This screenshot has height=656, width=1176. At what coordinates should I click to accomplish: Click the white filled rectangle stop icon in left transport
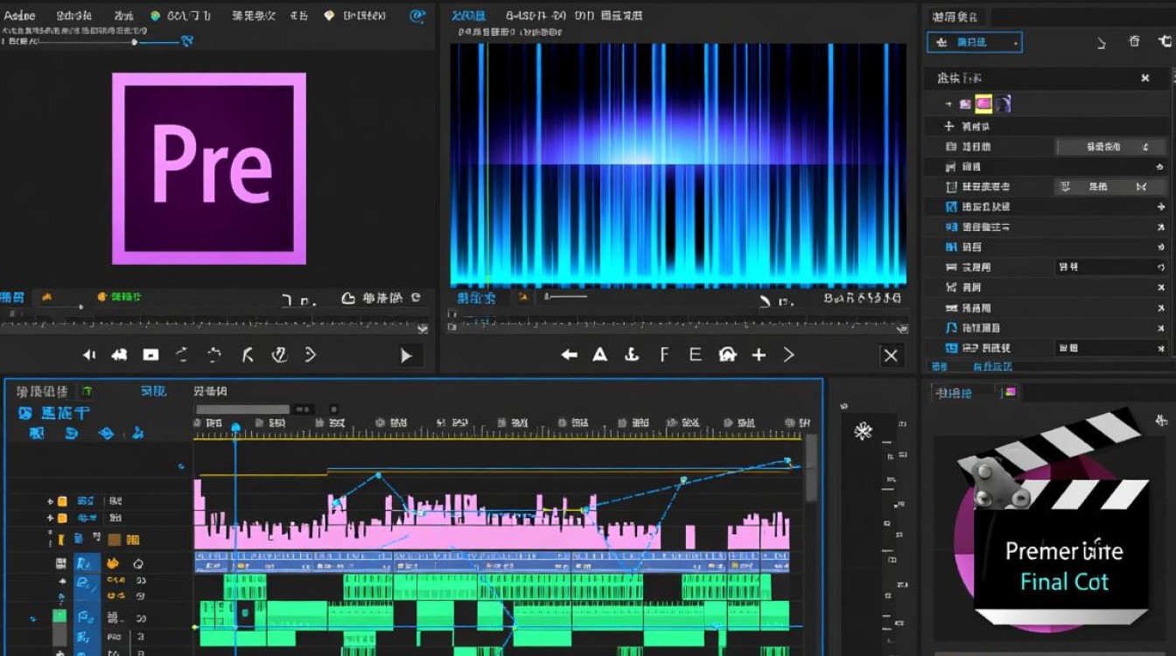[x=150, y=355]
